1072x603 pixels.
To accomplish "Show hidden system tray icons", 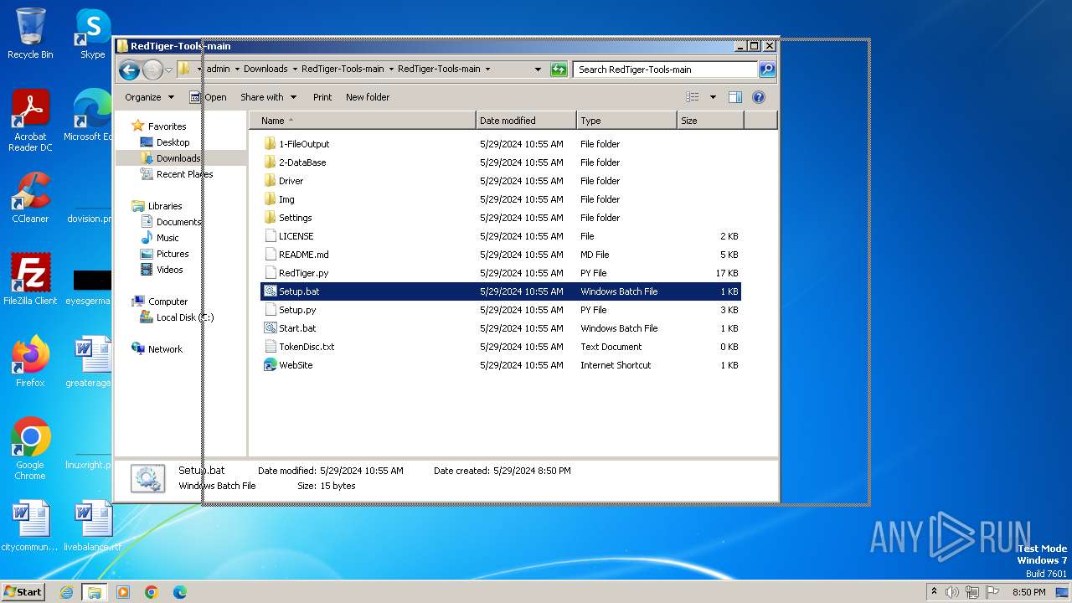I will click(x=934, y=592).
